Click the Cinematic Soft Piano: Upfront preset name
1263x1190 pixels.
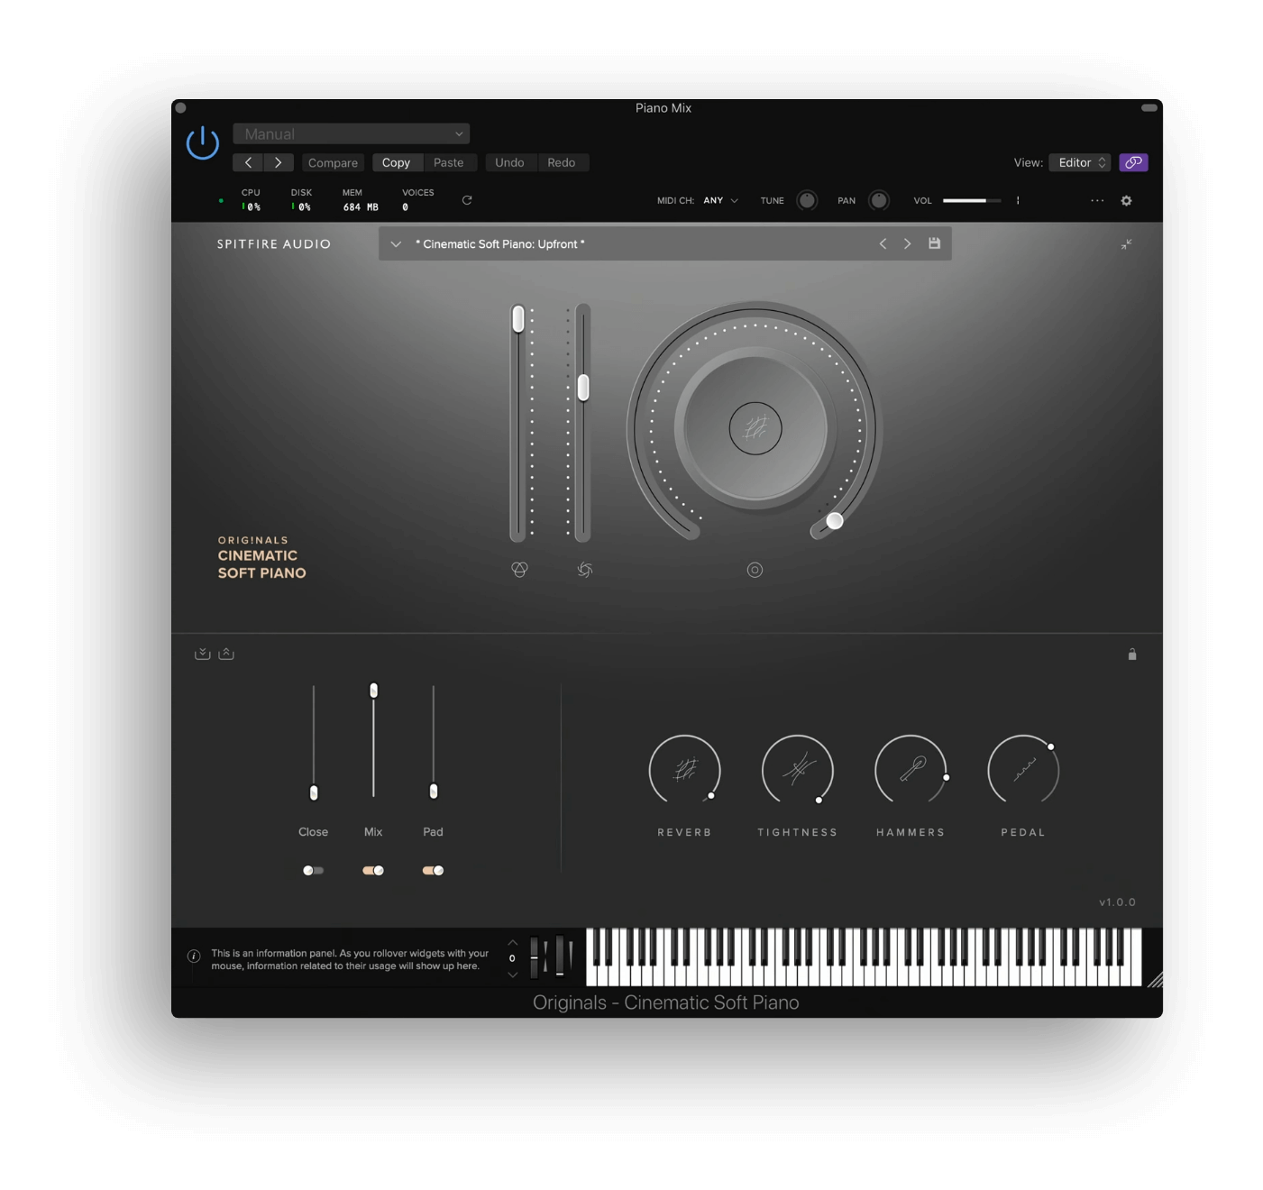click(x=500, y=244)
